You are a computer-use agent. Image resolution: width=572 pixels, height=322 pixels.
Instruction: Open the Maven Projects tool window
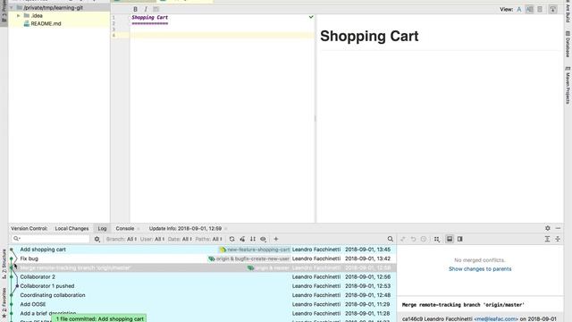[568, 85]
